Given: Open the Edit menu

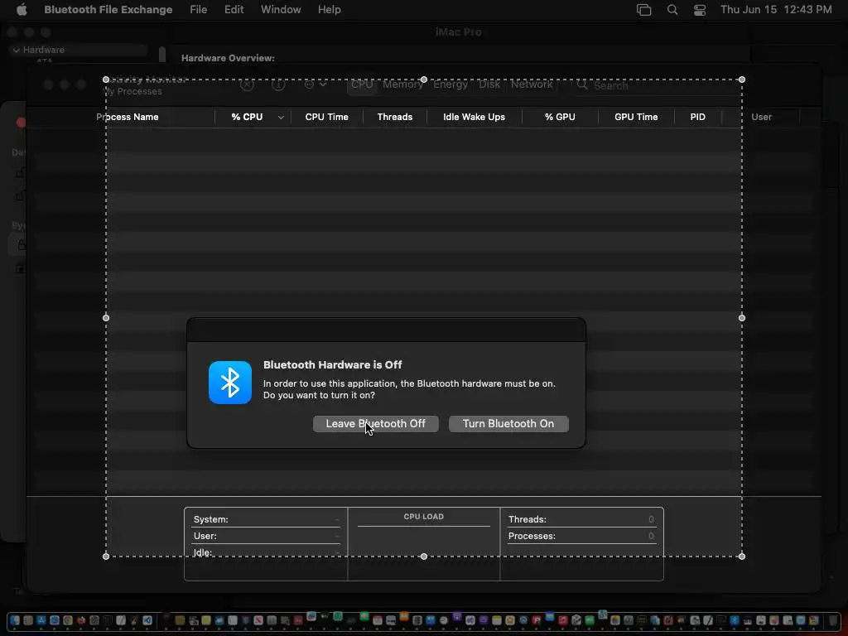Looking at the screenshot, I should click(x=234, y=9).
